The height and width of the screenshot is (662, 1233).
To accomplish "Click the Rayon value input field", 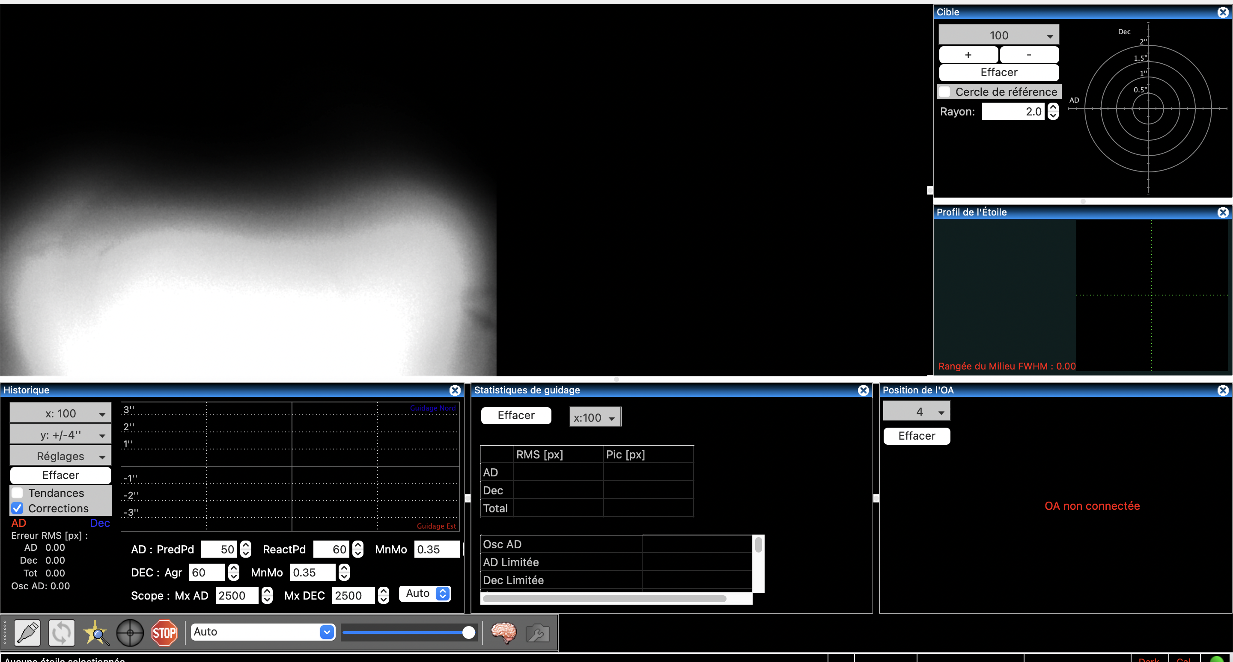I will click(1013, 111).
